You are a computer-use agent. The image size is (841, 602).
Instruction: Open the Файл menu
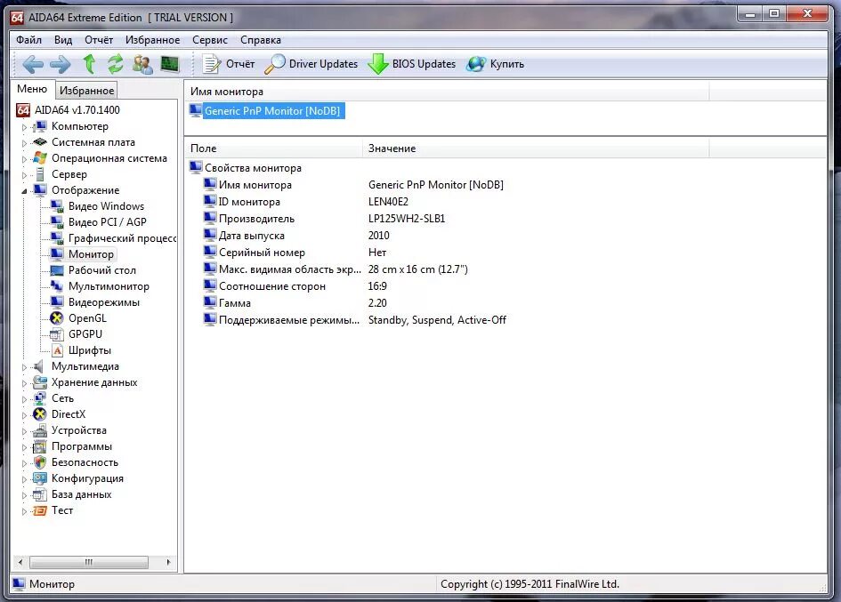pyautogui.click(x=29, y=40)
